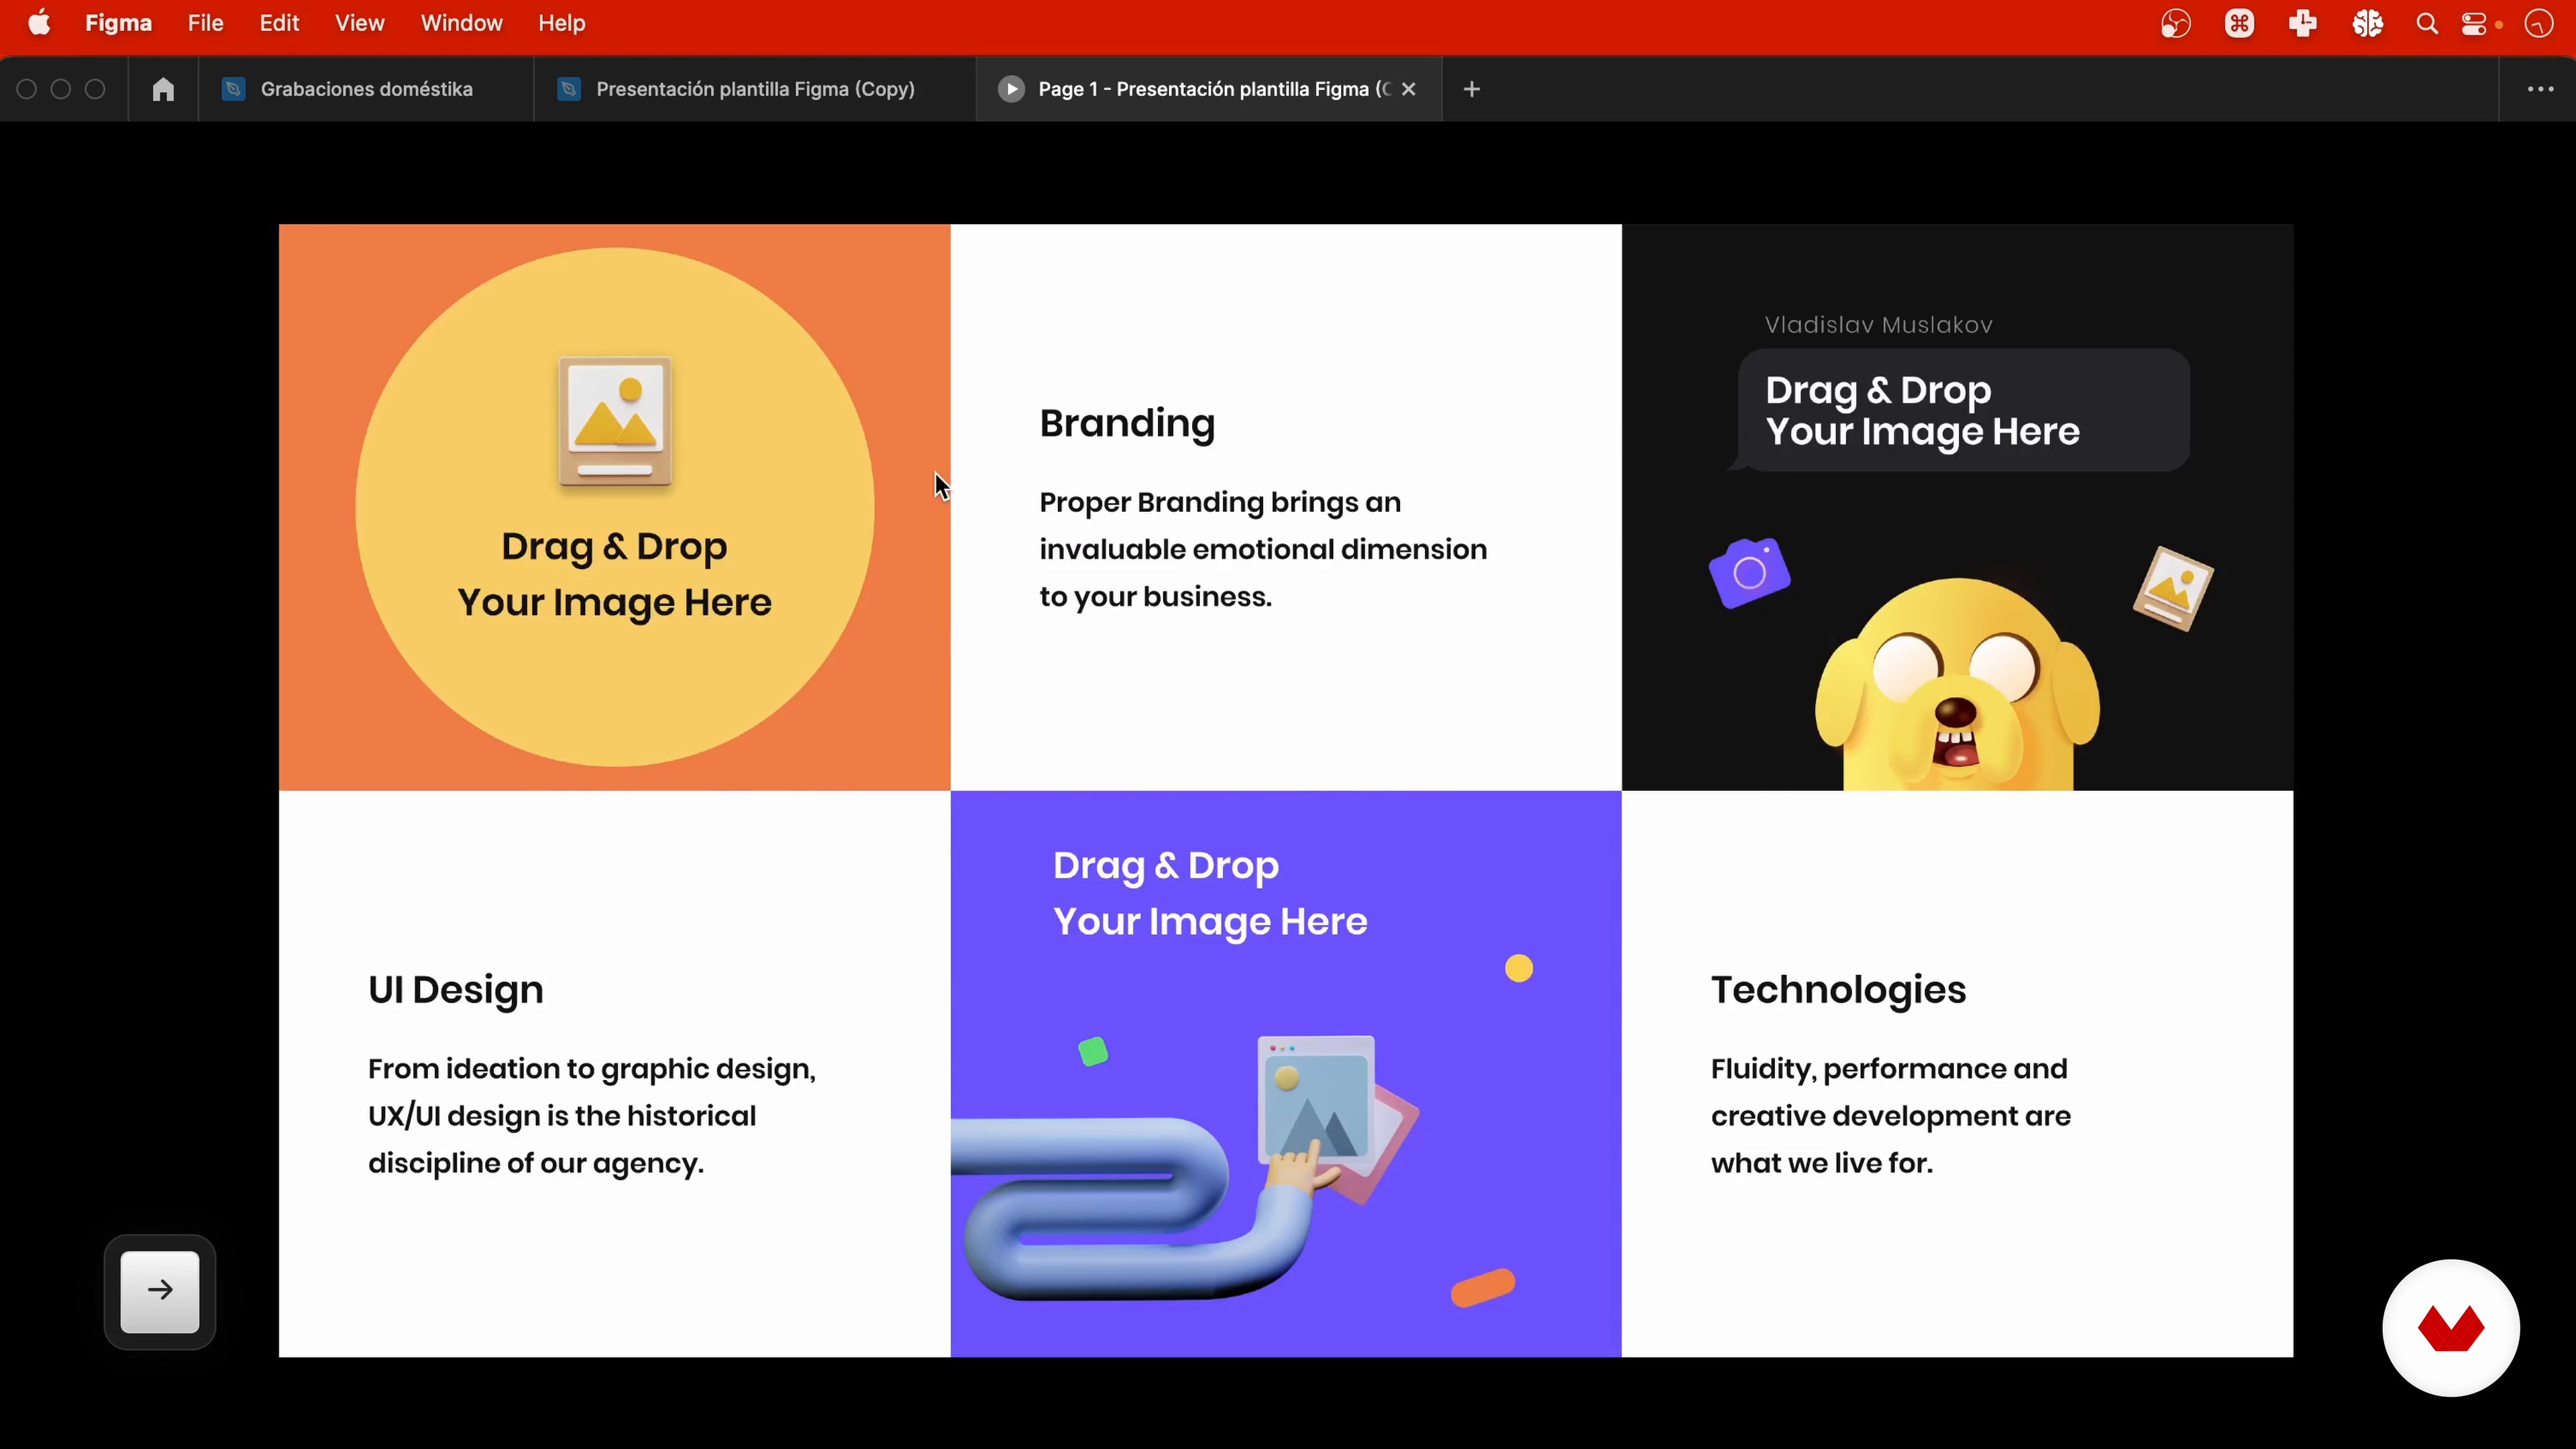Click the red Domestika logo badge
This screenshot has height=1449, width=2576.
pos(2450,1327)
